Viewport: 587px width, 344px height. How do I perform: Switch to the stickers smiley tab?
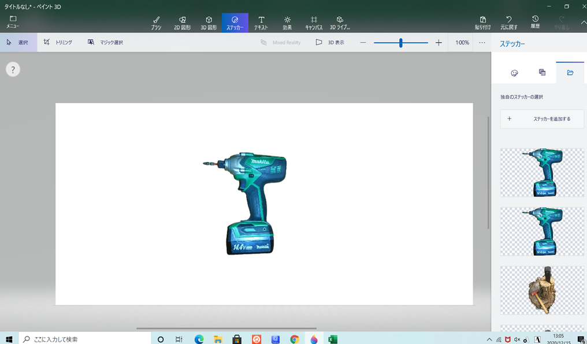pyautogui.click(x=514, y=73)
